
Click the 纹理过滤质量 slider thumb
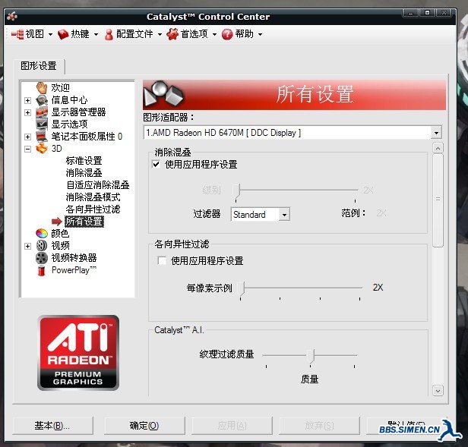click(311, 355)
